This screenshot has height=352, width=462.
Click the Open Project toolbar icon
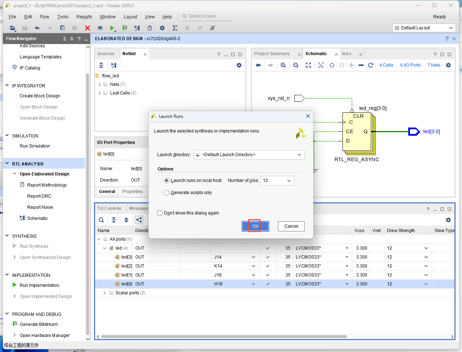[13, 28]
